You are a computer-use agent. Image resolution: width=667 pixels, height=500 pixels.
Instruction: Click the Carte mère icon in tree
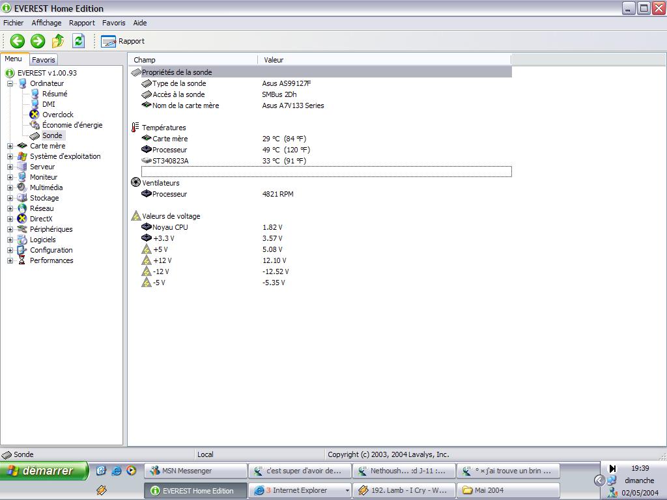22,146
